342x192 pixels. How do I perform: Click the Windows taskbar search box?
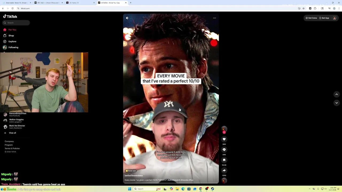(x=147, y=189)
